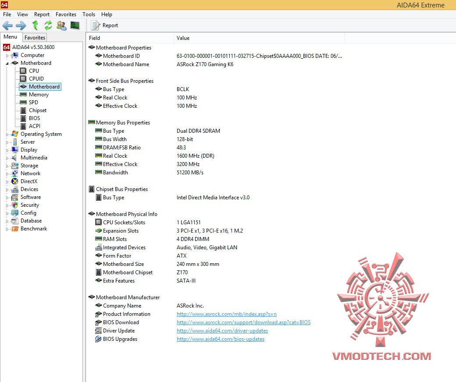Open the File menu

click(7, 14)
